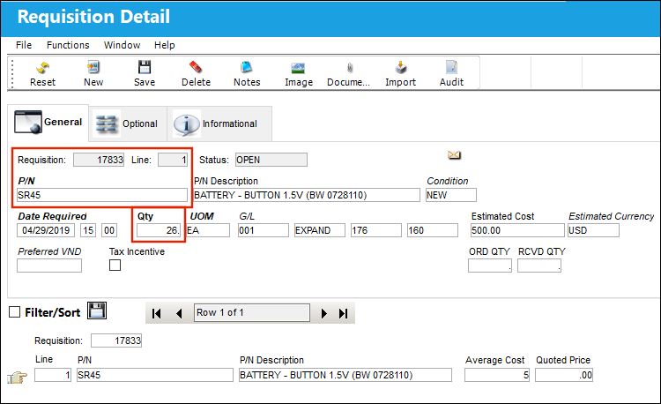661x404 pixels.
Task: Click the SR45 P/N cell in bottom grid
Action: (155, 375)
